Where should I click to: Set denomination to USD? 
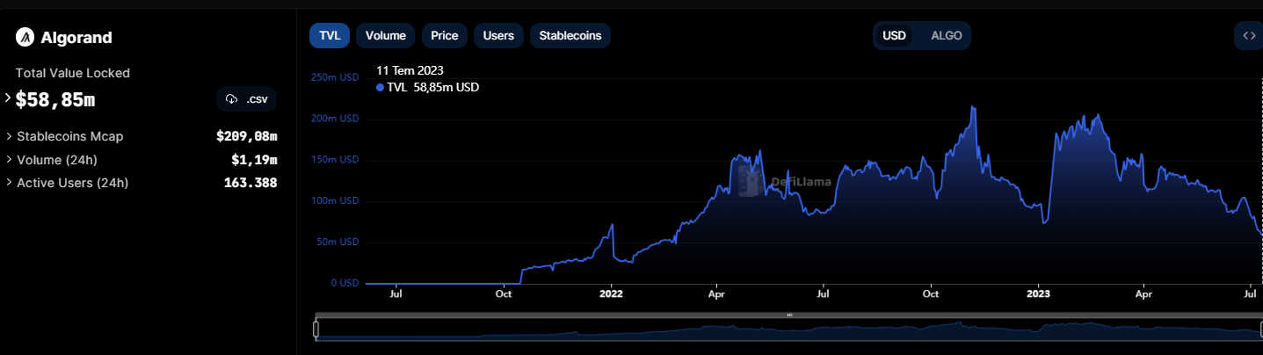coord(895,35)
